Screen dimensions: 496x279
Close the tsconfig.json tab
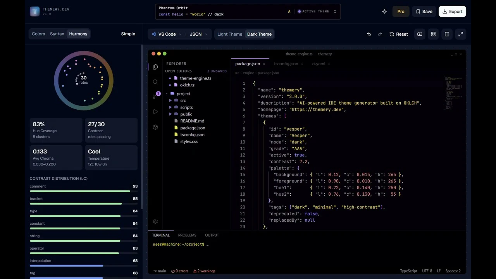pos(302,64)
